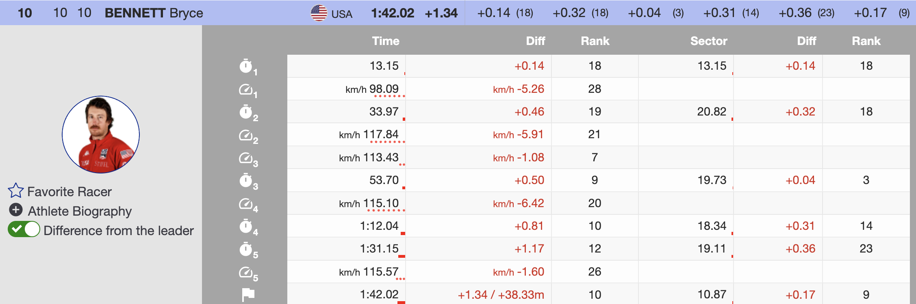Click the Favorite Racer star icon
The width and height of the screenshot is (916, 304).
16,191
